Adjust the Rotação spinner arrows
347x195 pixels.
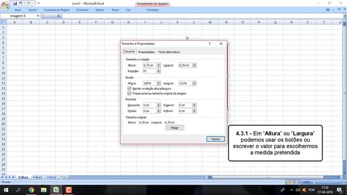pyautogui.click(x=158, y=71)
